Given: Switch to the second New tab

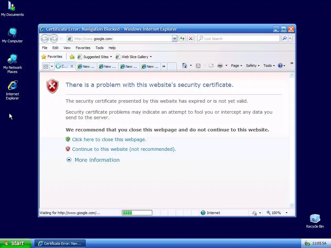Looking at the screenshot, I should (x=108, y=67).
